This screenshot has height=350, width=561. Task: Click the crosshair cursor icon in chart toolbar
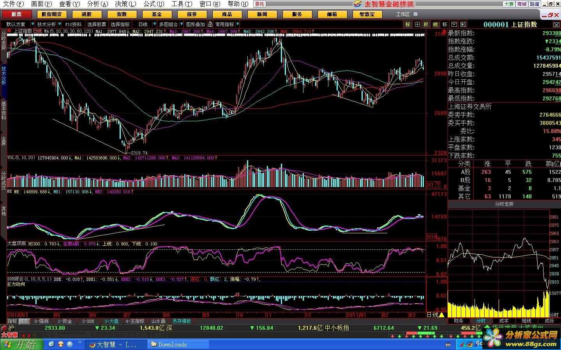(x=417, y=24)
